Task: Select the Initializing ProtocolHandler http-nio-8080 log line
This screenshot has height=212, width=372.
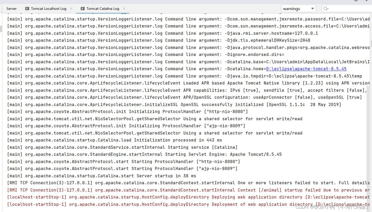Action: [127, 111]
